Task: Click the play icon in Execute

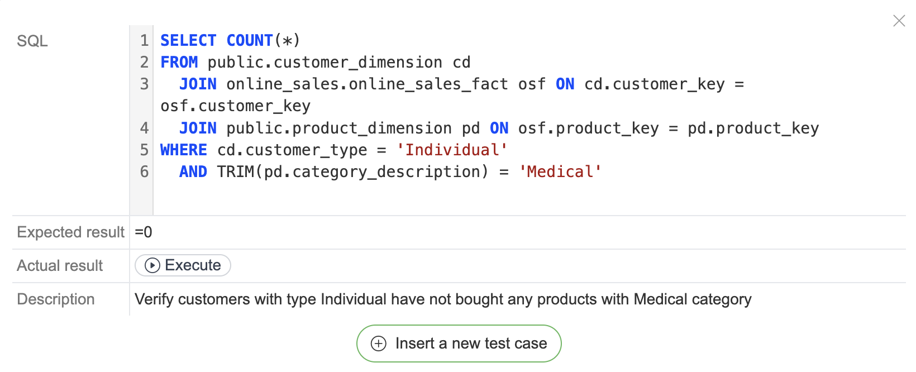Action: (152, 265)
